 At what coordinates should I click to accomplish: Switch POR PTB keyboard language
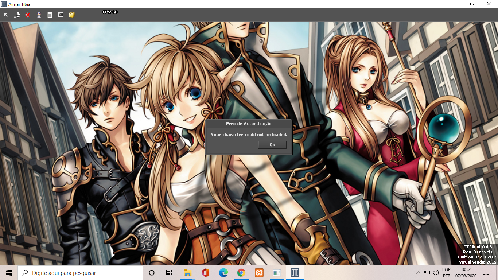point(446,273)
